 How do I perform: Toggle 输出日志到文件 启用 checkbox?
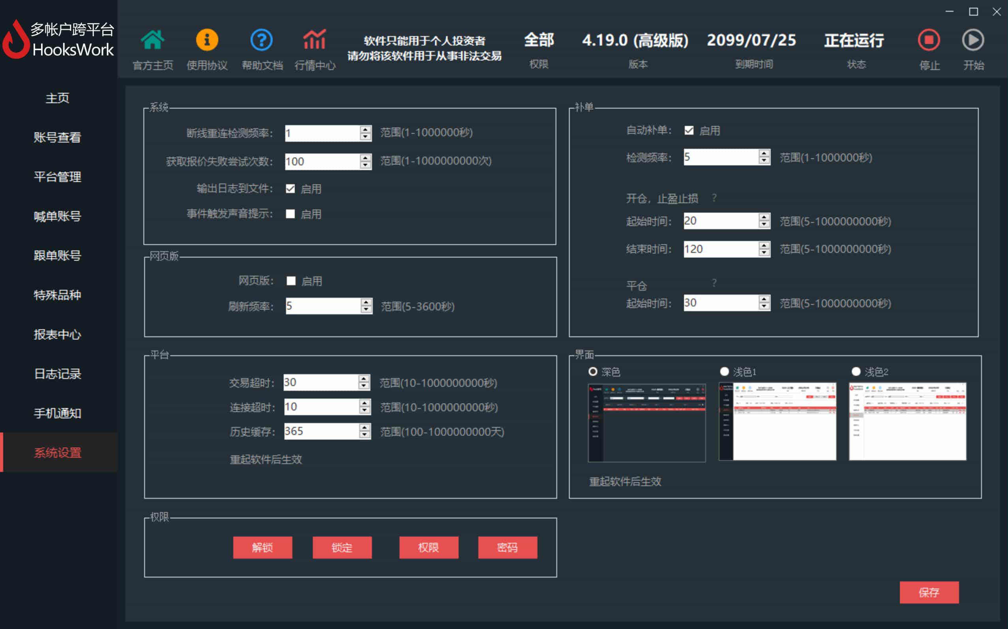pyautogui.click(x=290, y=189)
